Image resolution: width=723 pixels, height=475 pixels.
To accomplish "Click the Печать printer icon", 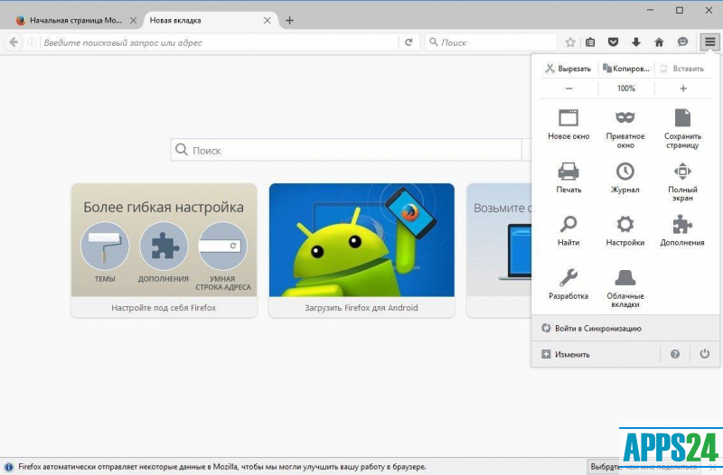I will click(568, 176).
